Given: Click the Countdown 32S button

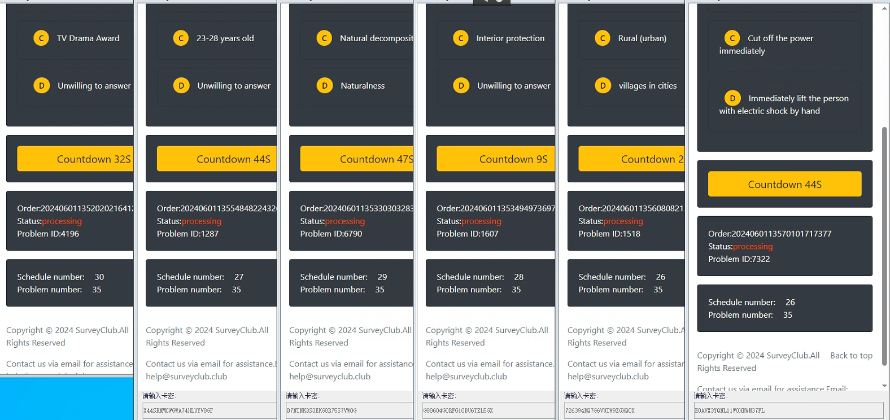Looking at the screenshot, I should 76,159.
